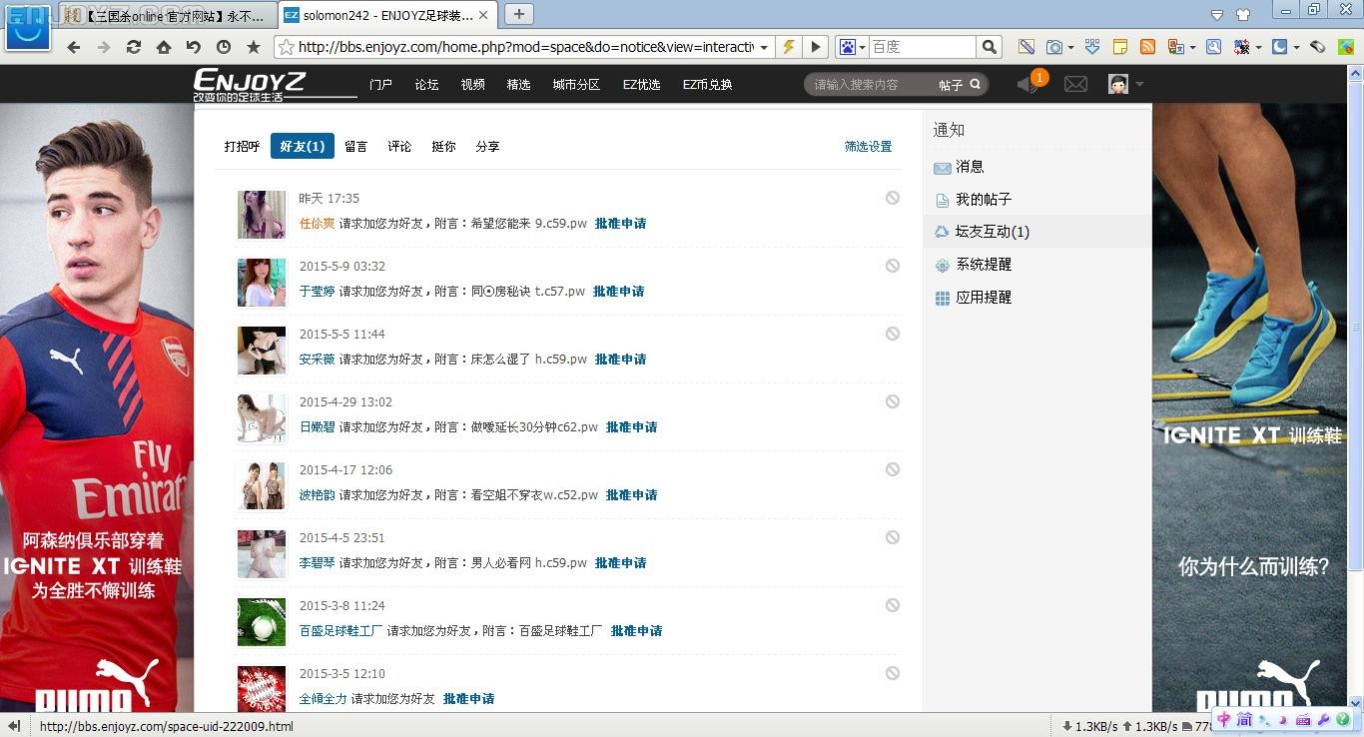Toggle IME Chinese mode 中 button
Viewport: 1364px width, 737px height.
[x=1223, y=719]
